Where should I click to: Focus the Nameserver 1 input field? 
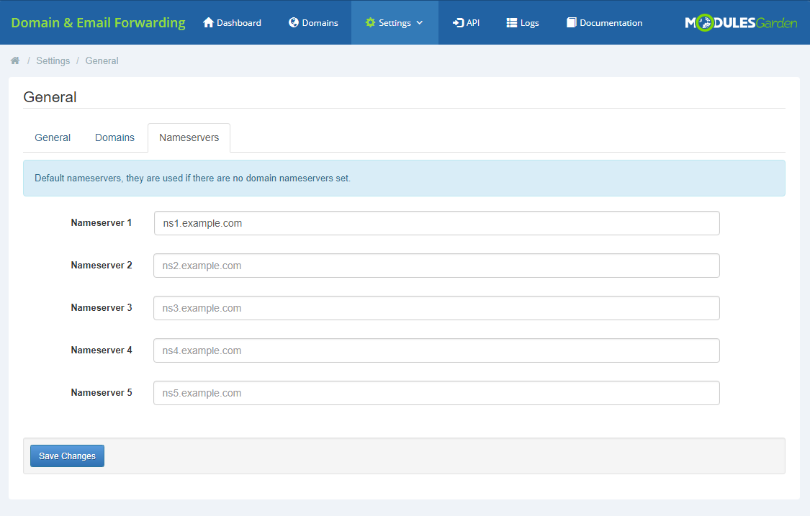436,223
